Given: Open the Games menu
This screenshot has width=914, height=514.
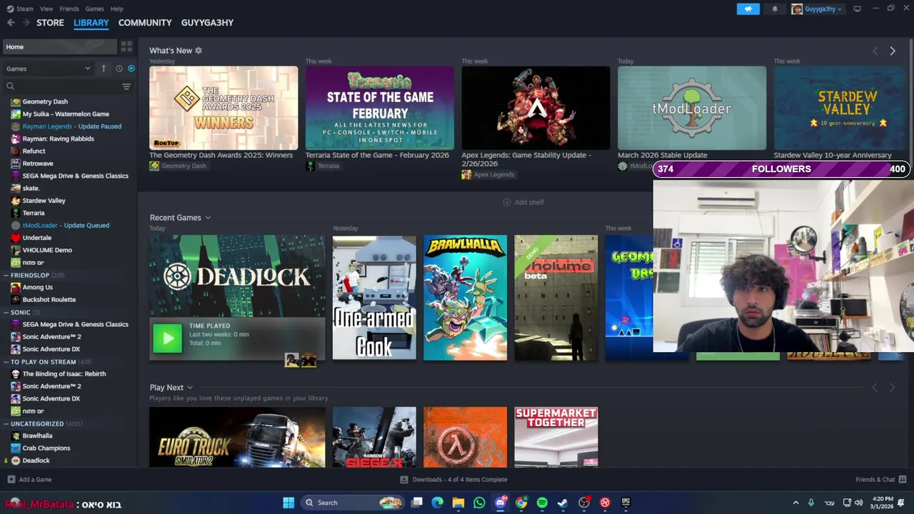Looking at the screenshot, I should pyautogui.click(x=94, y=9).
